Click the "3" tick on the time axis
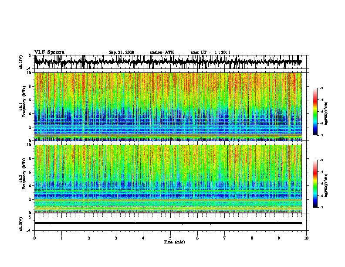The image size is (345, 267). [x=116, y=238]
